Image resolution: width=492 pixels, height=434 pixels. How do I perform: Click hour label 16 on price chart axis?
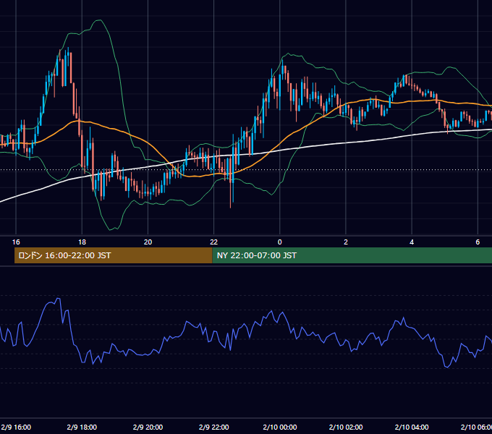16,242
